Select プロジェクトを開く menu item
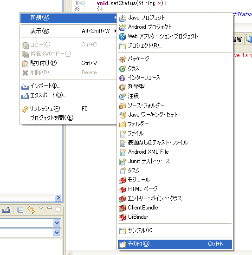252x255 pixels. point(68,118)
